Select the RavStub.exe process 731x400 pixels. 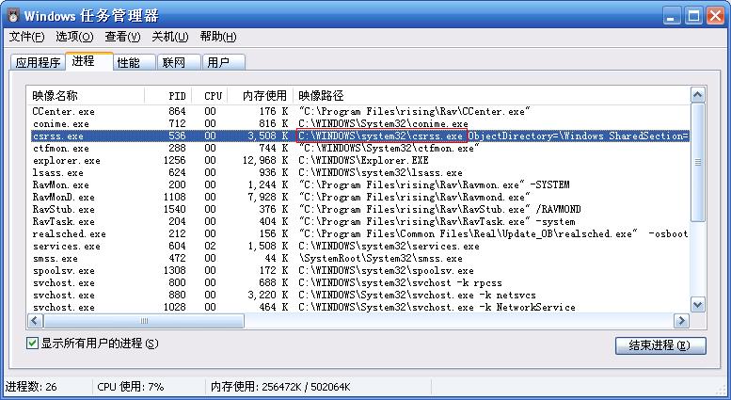358,209
